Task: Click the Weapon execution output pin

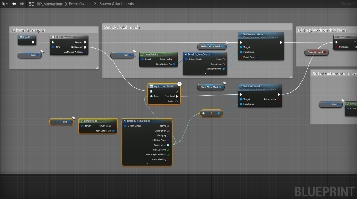Action: click(85, 42)
